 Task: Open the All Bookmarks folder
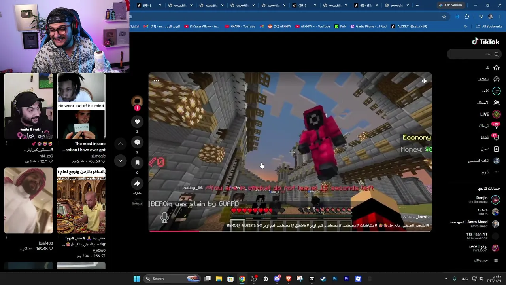point(489,27)
